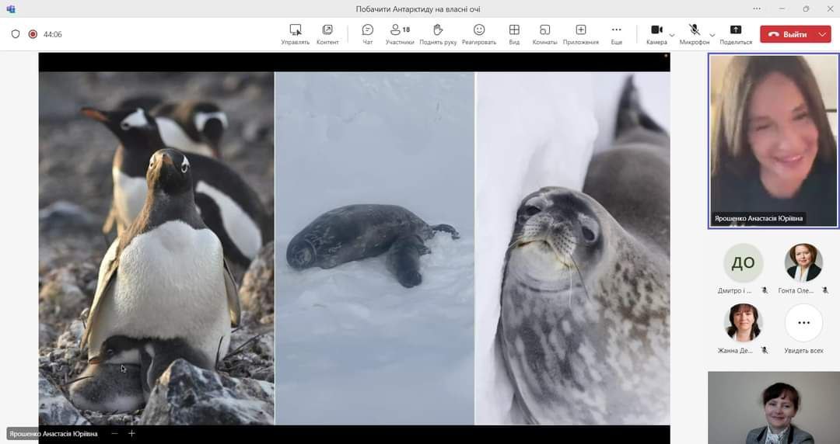Click the red recording indicator
The height and width of the screenshot is (444, 840).
(x=33, y=34)
